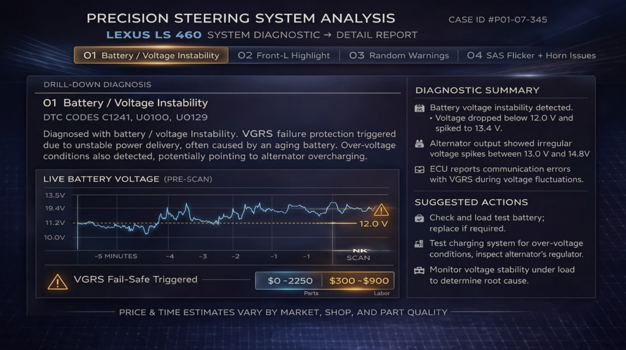Image resolution: width=626 pixels, height=350 pixels.
Task: Select the 01 Battery / Voltage Instability tab
Action: point(151,55)
